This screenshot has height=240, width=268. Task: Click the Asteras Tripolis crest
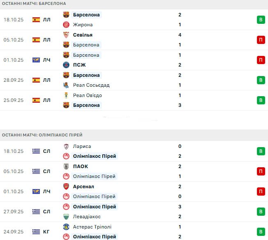66,227
